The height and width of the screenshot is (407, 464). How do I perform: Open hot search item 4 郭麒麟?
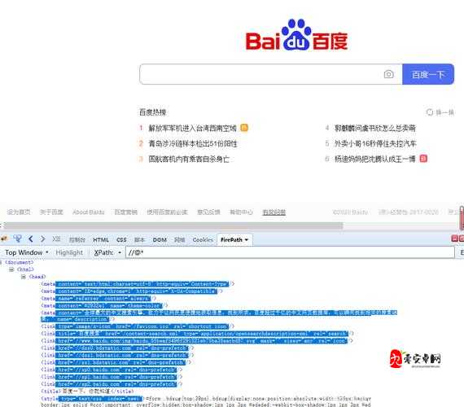[375, 128]
